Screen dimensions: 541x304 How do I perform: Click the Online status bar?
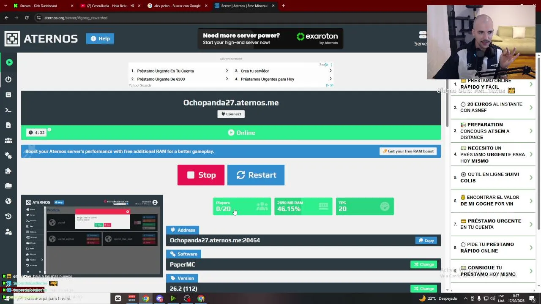coord(231,133)
